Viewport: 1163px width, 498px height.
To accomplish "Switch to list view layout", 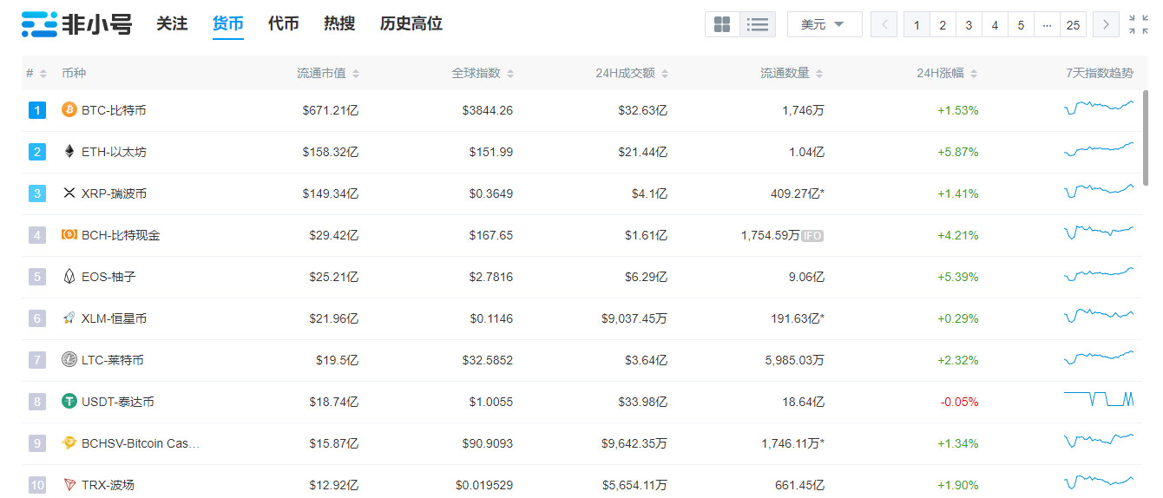I will [758, 24].
